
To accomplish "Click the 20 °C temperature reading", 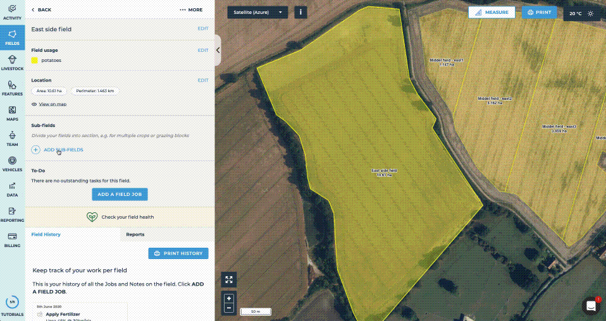I will (x=575, y=13).
